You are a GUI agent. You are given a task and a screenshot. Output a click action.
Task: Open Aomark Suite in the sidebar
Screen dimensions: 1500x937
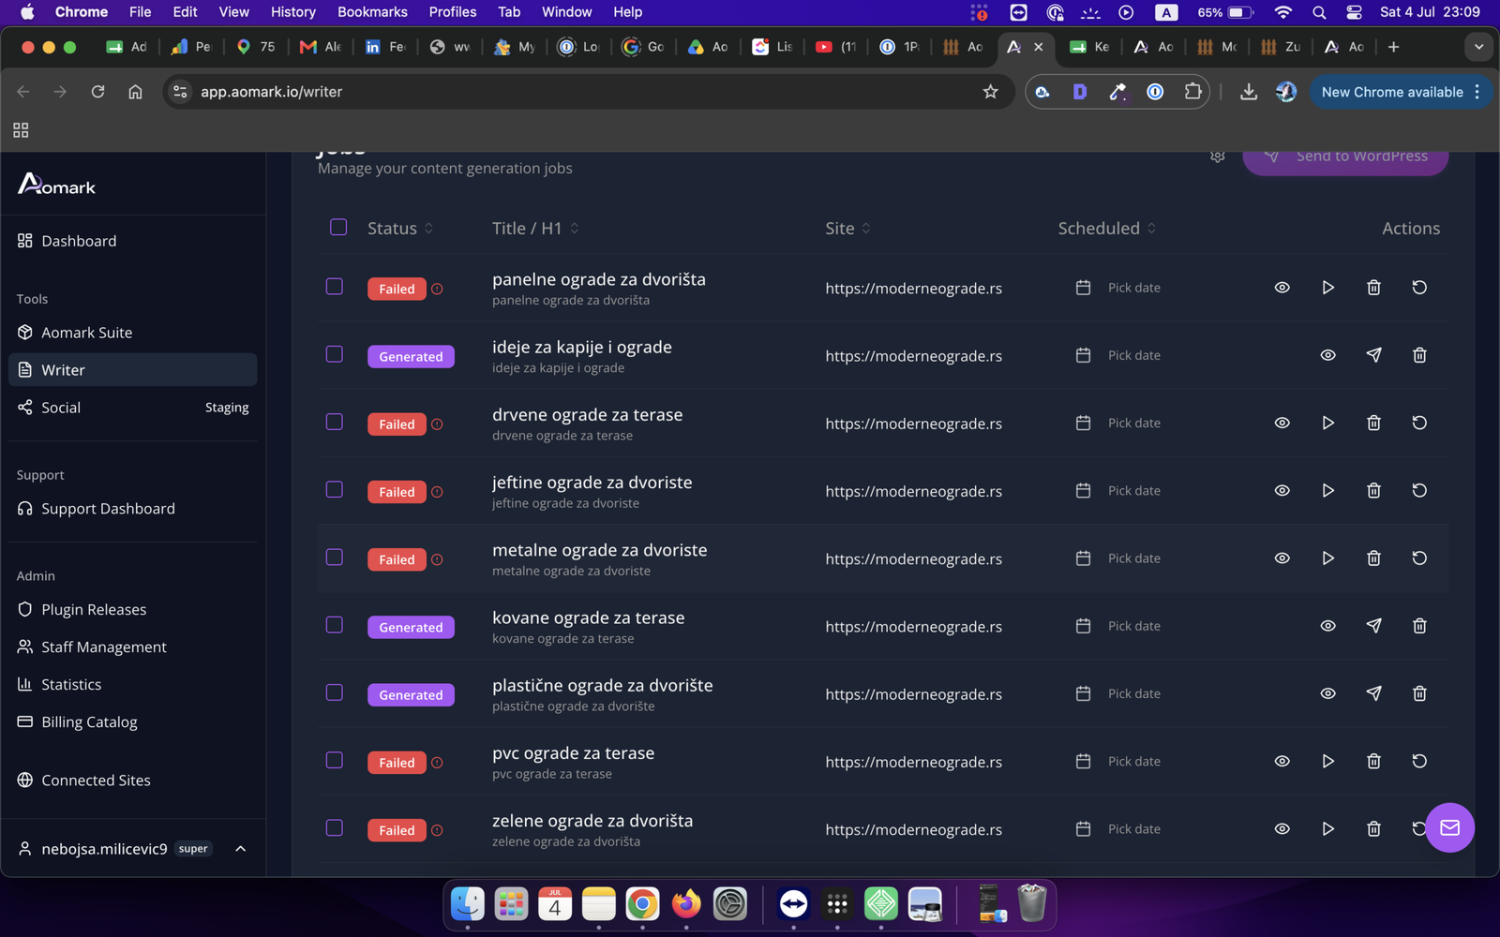(x=133, y=333)
